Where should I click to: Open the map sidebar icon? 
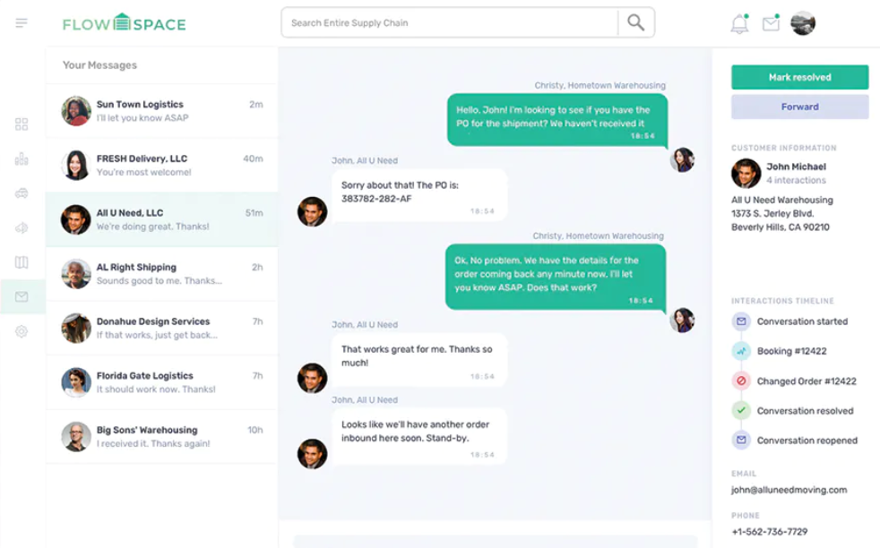click(x=22, y=262)
